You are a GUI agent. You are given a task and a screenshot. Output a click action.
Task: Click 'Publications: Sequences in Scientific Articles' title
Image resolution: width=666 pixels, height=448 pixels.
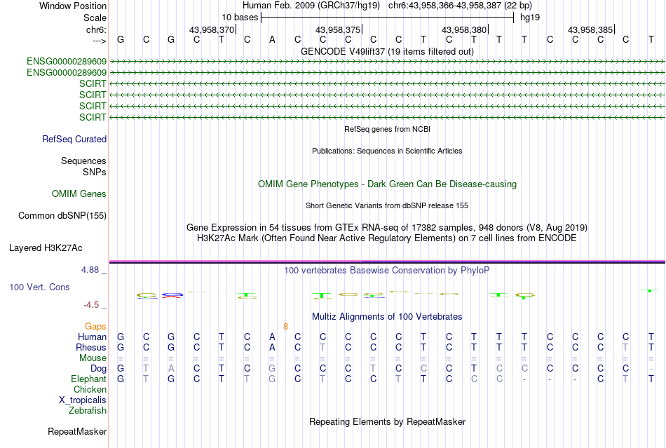click(387, 151)
